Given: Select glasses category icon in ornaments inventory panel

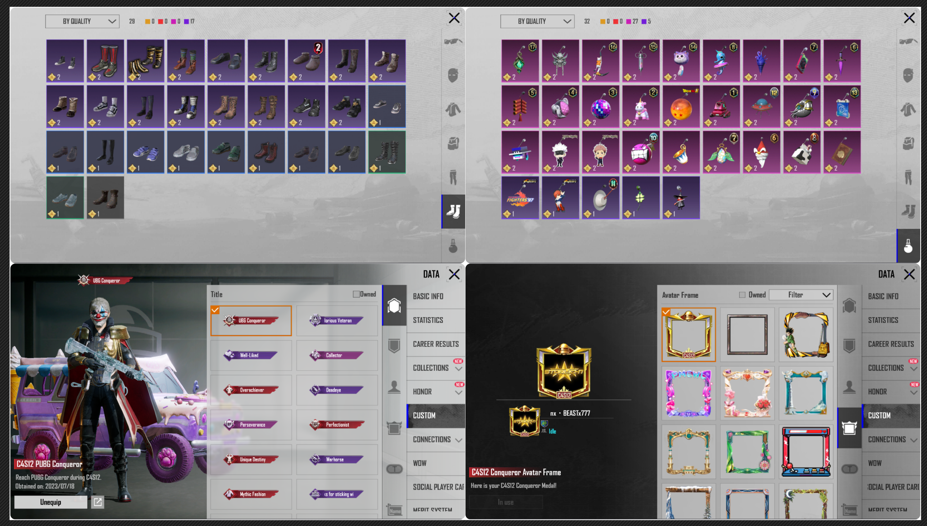Looking at the screenshot, I should point(908,42).
